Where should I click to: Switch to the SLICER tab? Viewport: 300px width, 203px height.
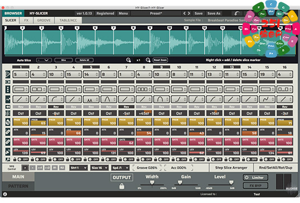pos(11,20)
